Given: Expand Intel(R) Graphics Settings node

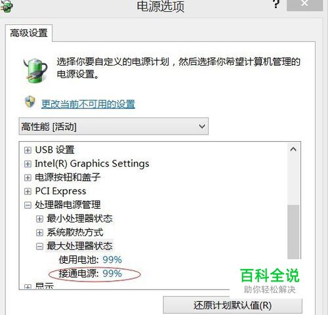Looking at the screenshot, I should 28,164.
